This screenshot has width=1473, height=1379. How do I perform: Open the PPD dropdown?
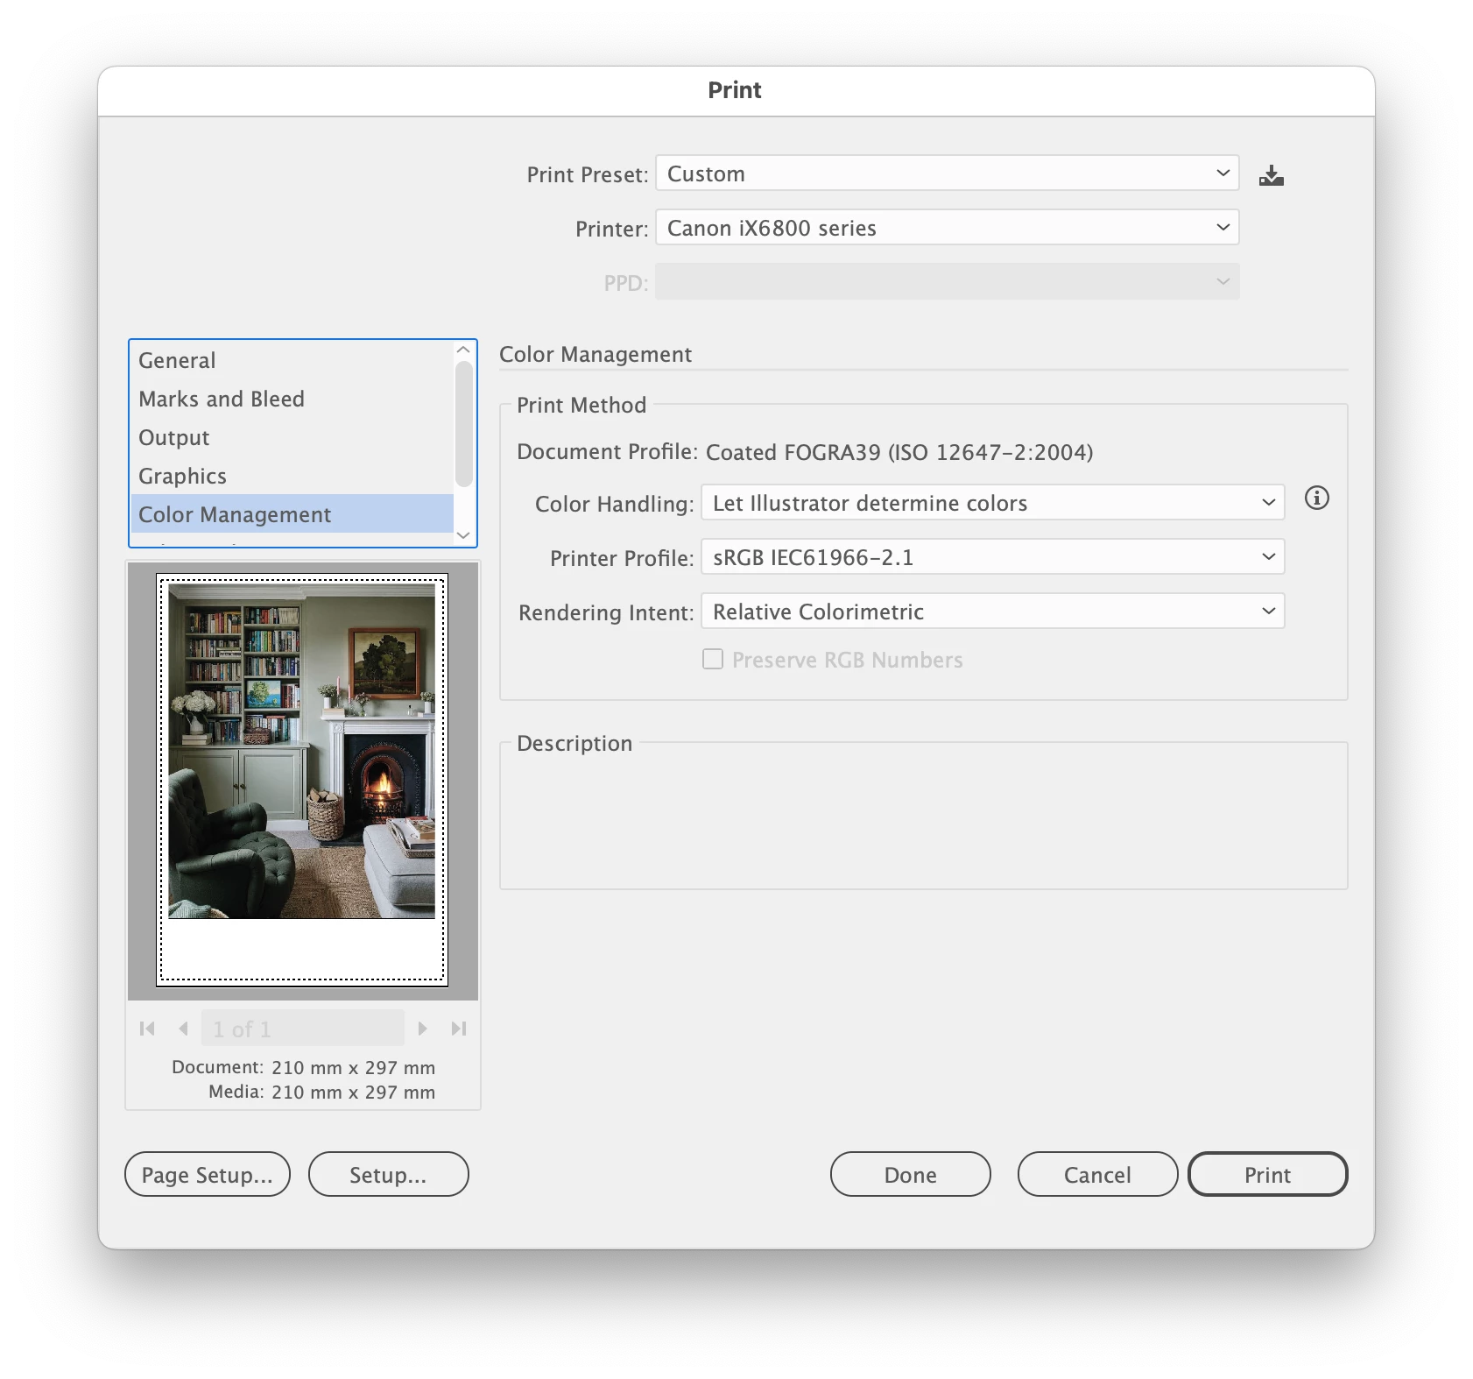[x=948, y=282]
